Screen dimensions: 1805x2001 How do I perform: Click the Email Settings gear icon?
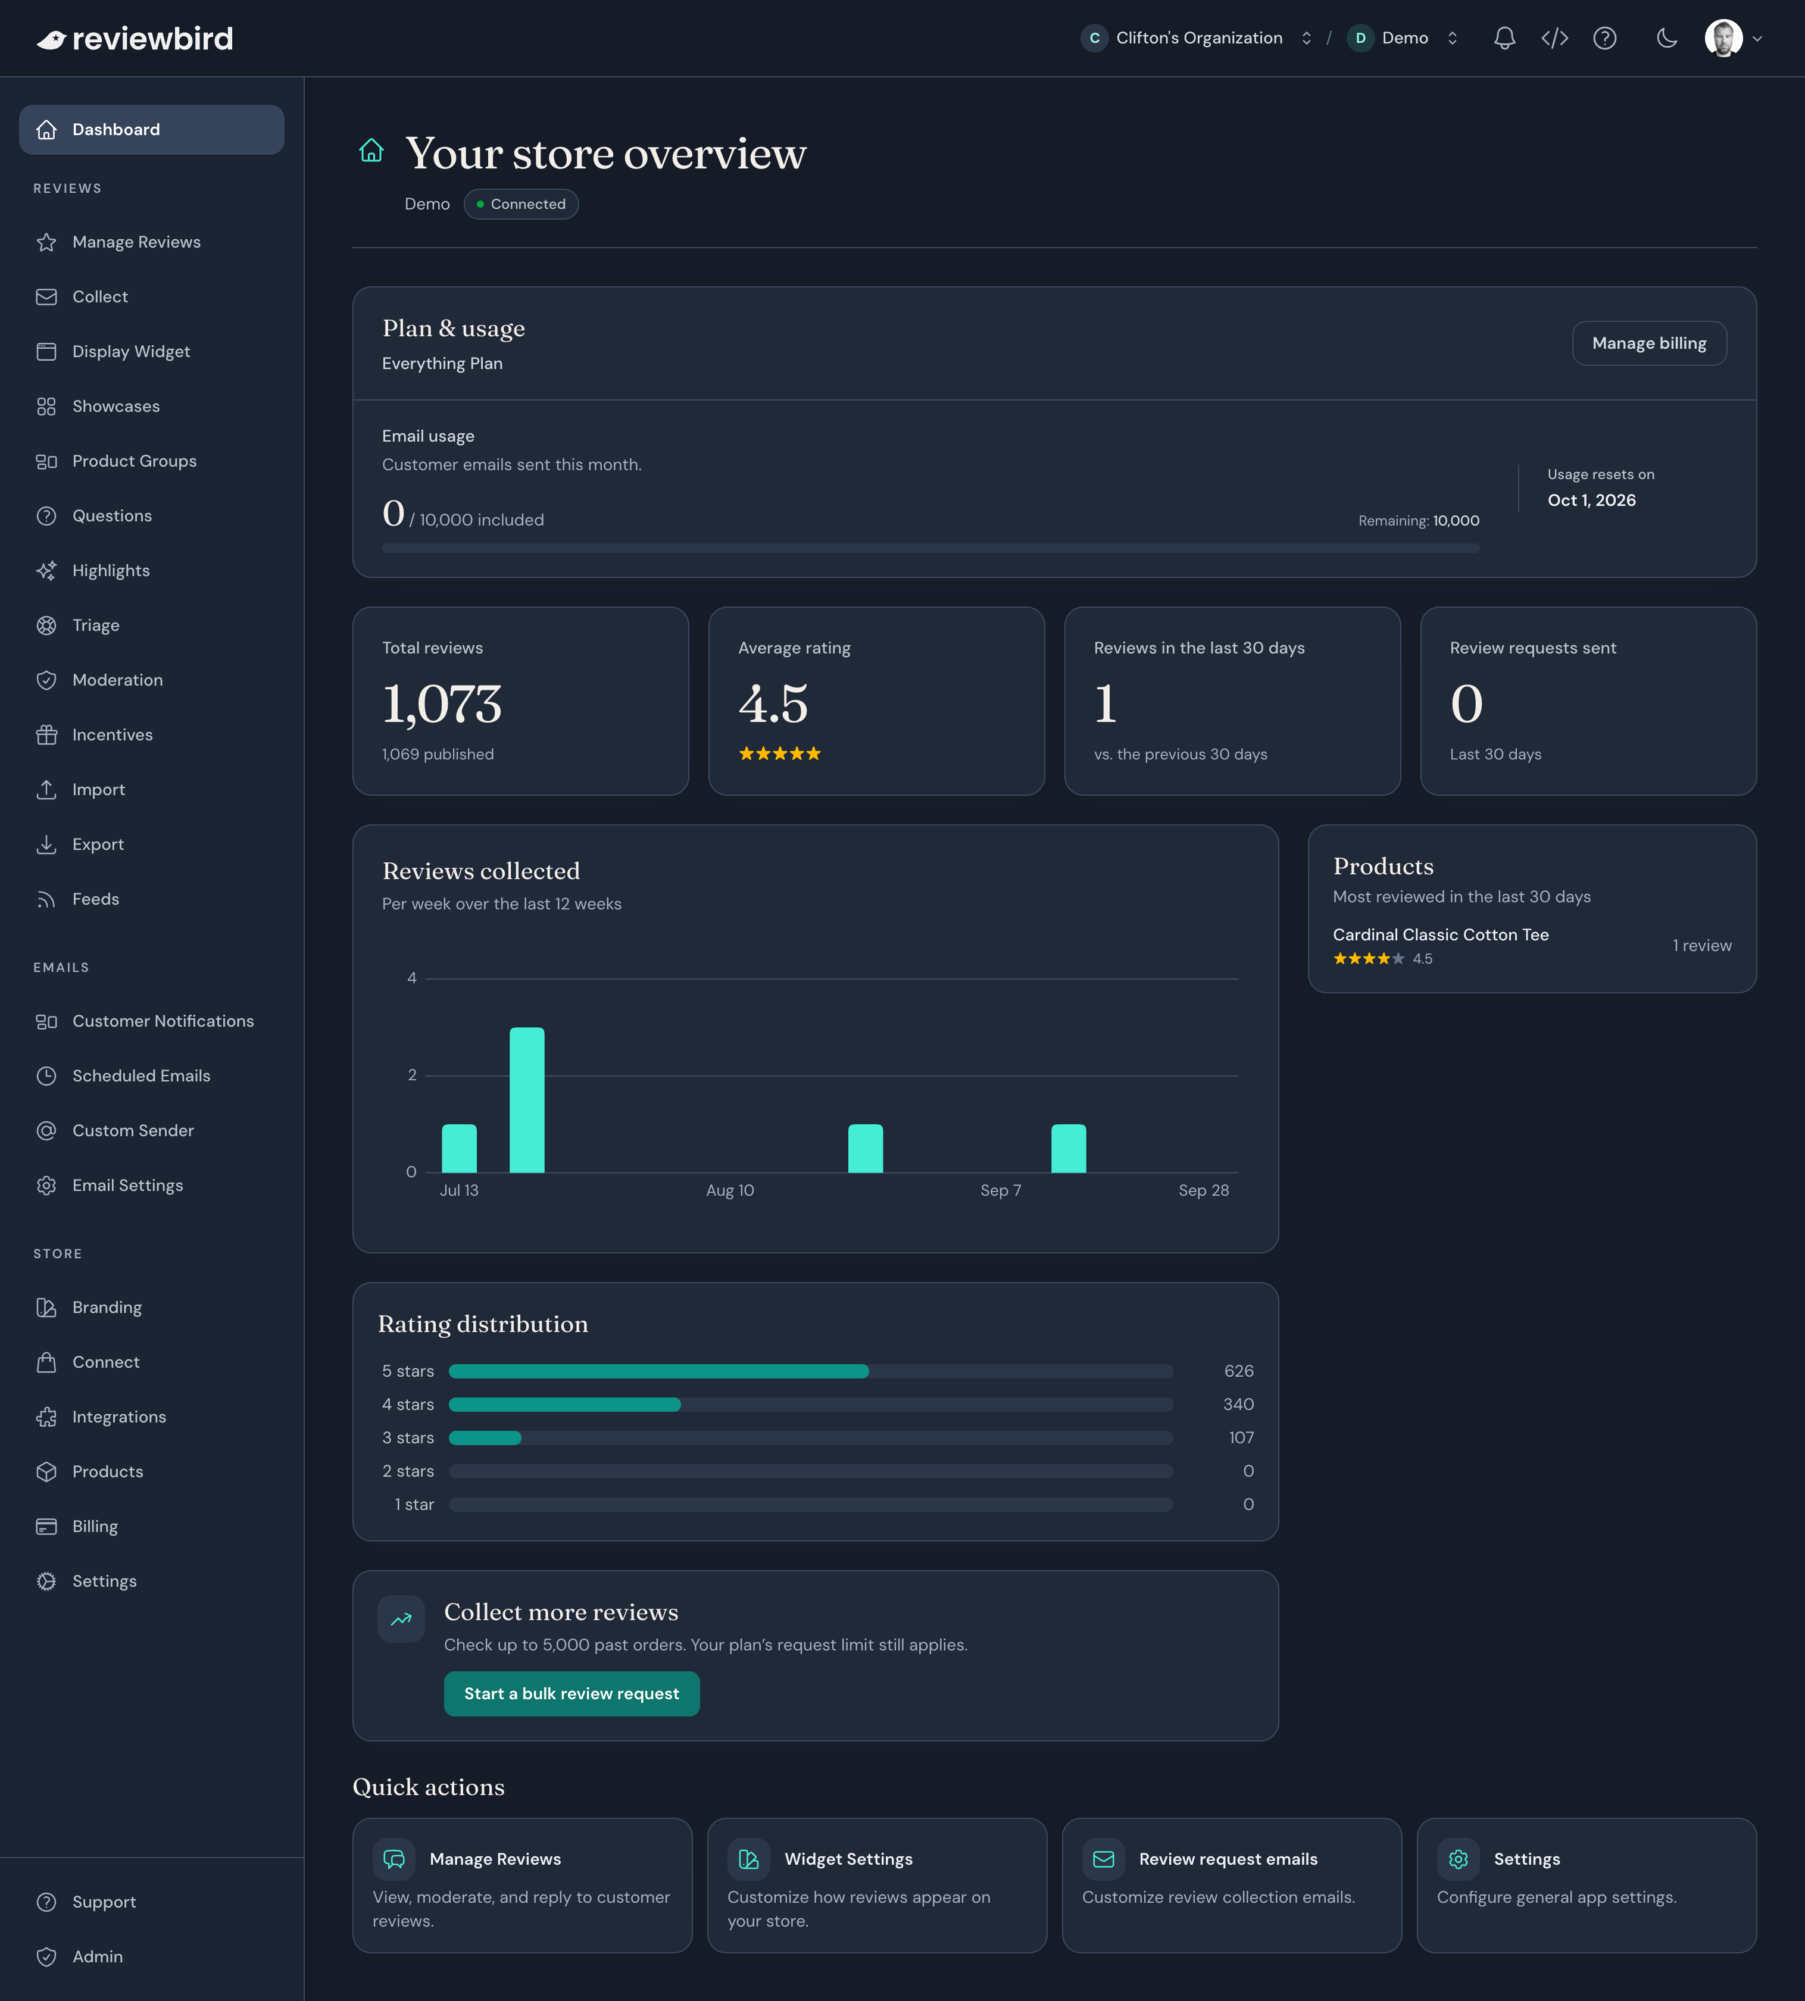(x=46, y=1185)
